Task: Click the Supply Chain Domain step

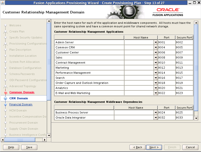Action: 24,129
